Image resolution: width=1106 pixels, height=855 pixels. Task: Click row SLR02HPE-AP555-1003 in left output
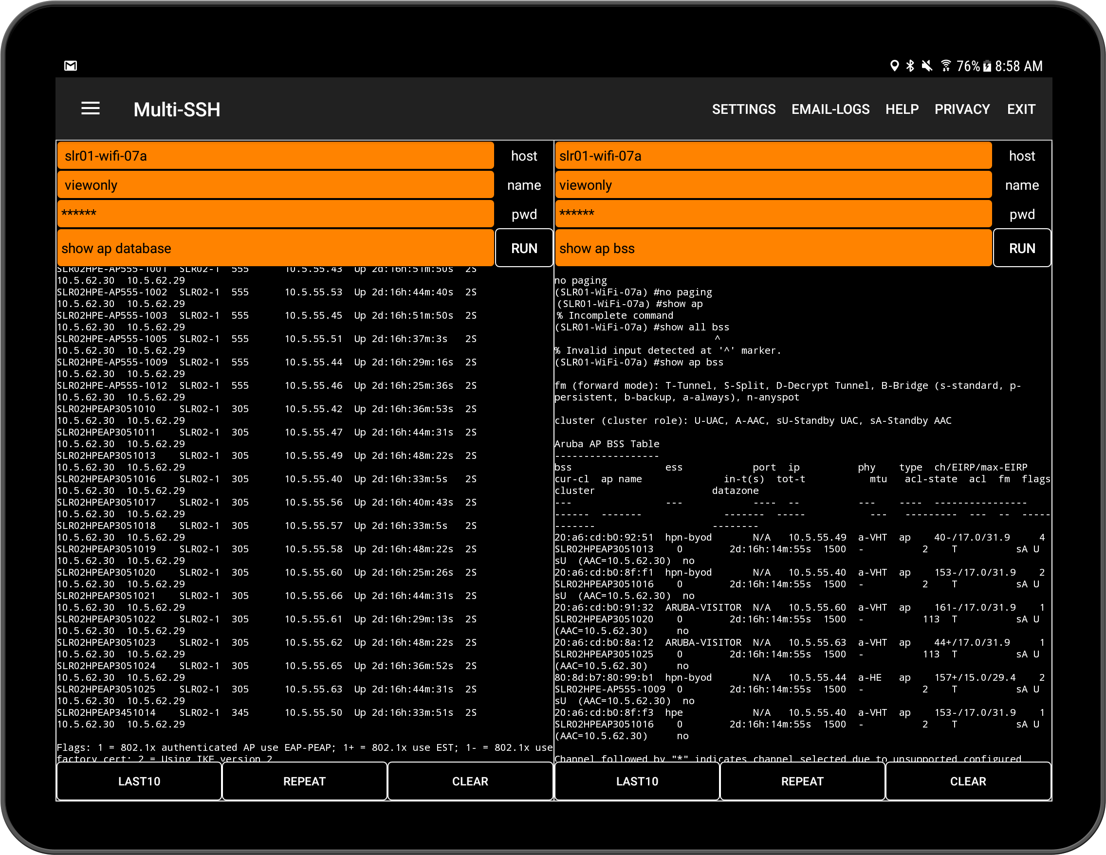coord(266,315)
